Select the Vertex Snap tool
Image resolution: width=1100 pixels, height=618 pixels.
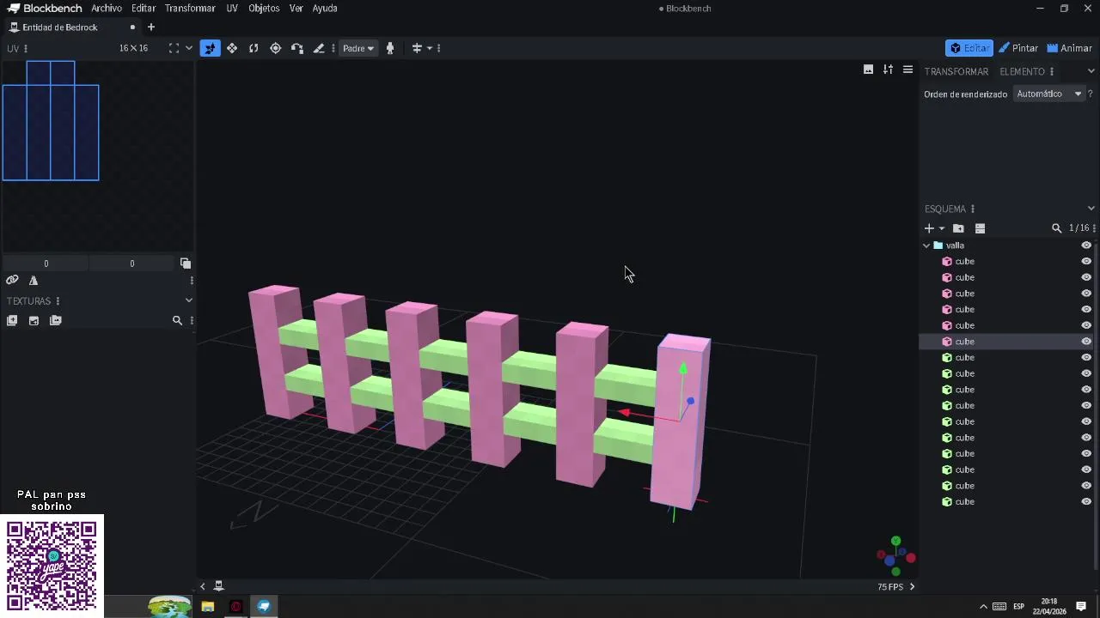pos(297,48)
